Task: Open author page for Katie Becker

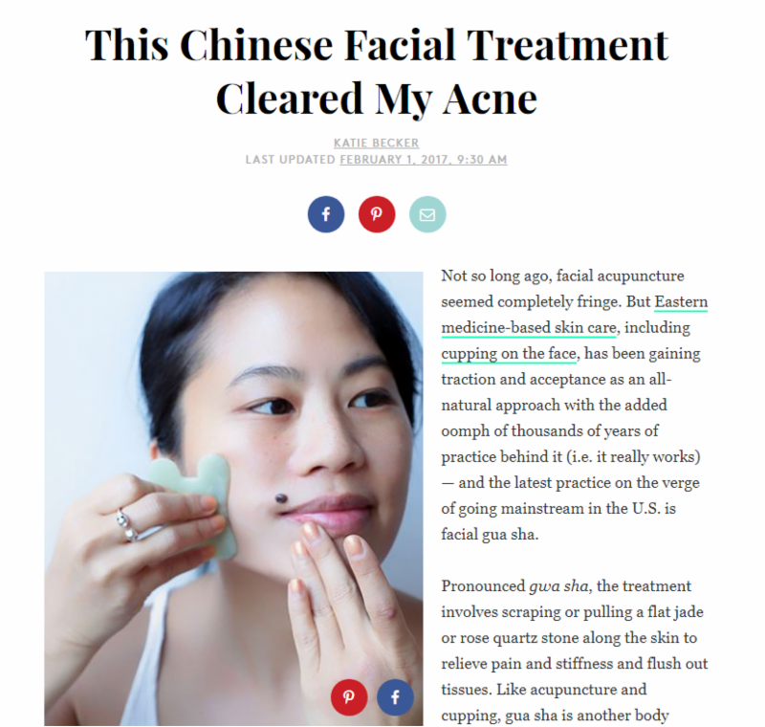Action: (376, 143)
